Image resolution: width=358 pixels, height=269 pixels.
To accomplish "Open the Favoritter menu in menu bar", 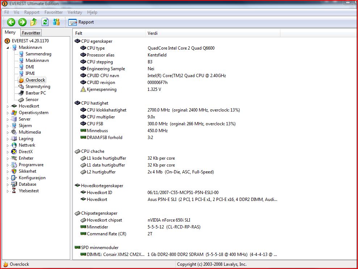I will (x=54, y=12).
